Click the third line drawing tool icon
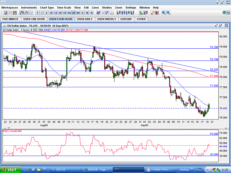Image resolution: width=231 pixels, height=173 pixels. (128, 13)
